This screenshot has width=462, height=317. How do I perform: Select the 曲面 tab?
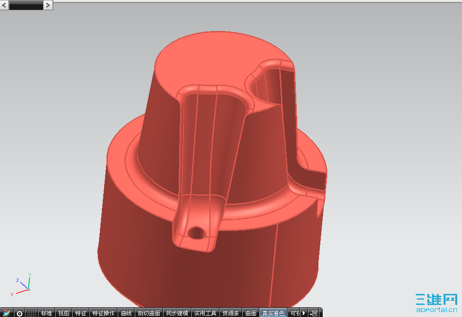tap(251, 313)
